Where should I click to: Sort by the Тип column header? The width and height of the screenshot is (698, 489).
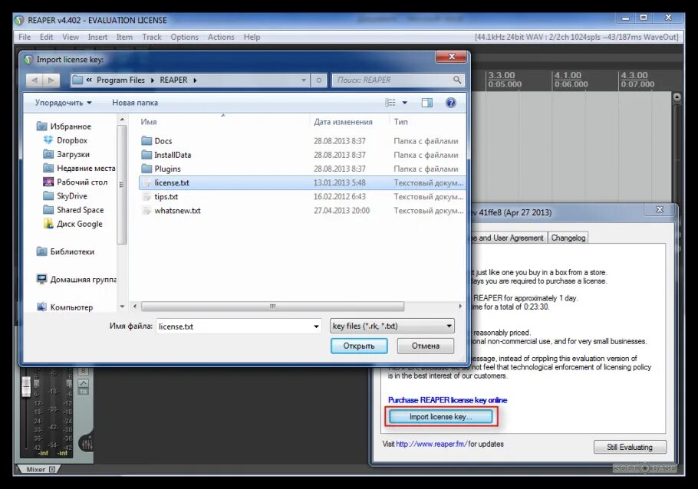click(400, 121)
